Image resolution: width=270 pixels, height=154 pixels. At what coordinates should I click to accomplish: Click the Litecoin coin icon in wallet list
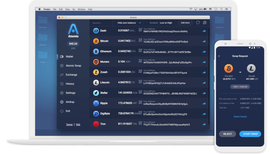(x=96, y=82)
